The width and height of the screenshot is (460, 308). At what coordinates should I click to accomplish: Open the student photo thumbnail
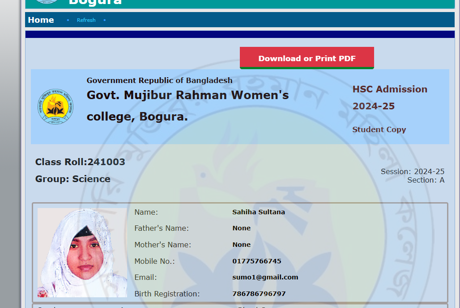pos(82,252)
